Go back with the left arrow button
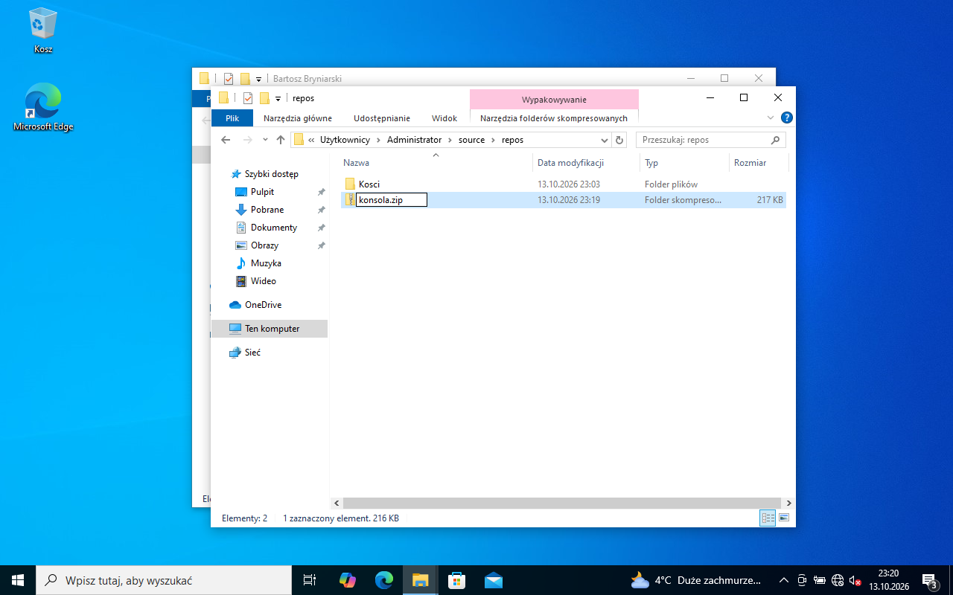The width and height of the screenshot is (953, 595). [226, 140]
